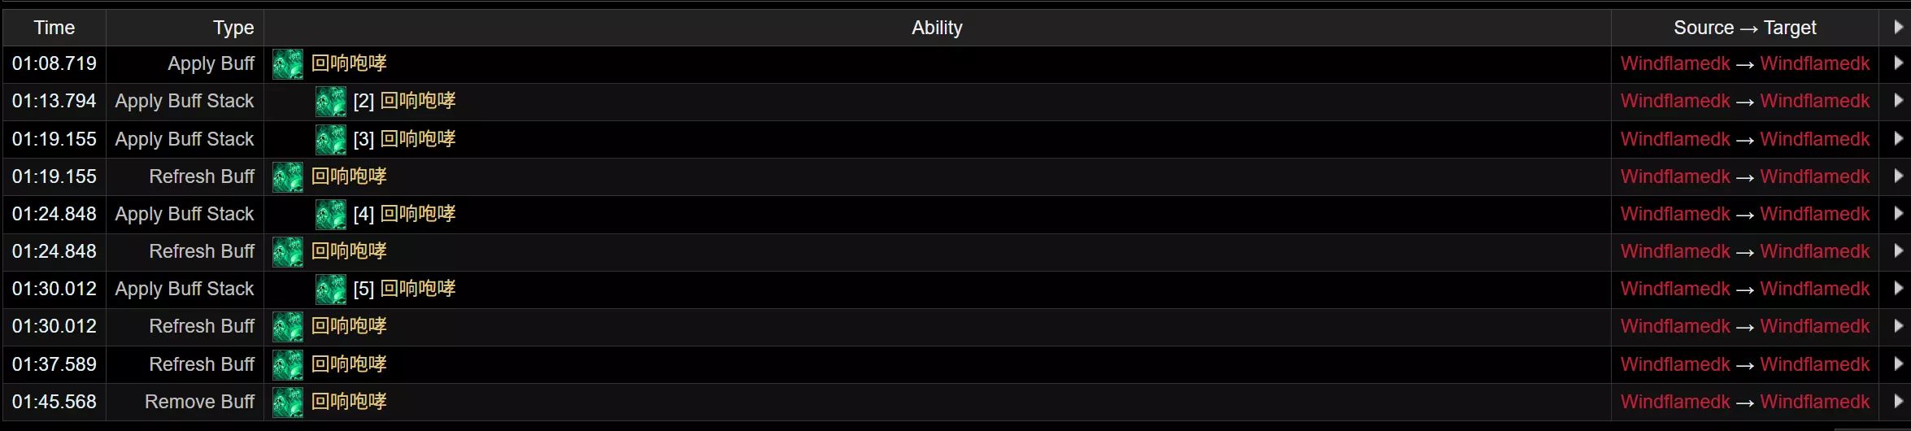Click the stack [2] ability icon
The height and width of the screenshot is (431, 1911).
331,102
